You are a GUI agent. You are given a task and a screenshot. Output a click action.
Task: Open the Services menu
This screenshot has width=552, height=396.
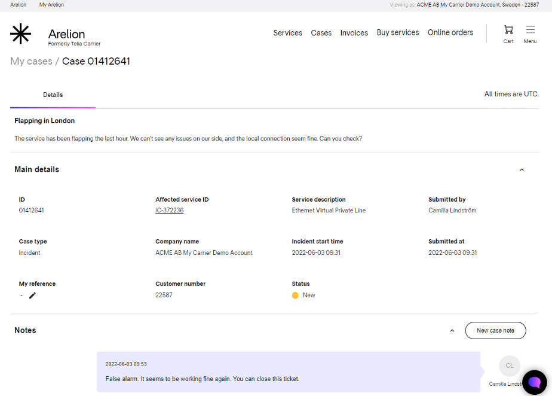287,33
